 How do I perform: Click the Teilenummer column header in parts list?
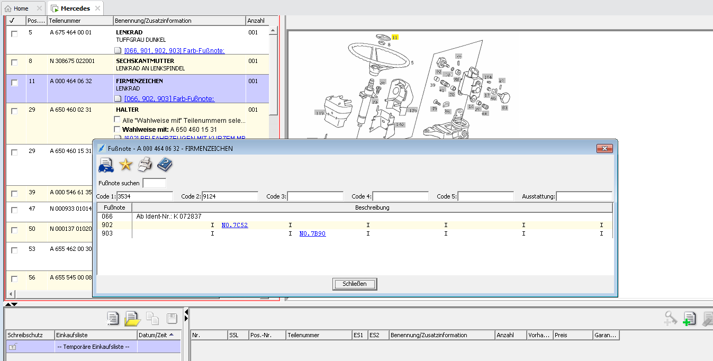click(x=80, y=21)
